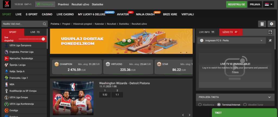Open NINJA CRASH menu item
This screenshot has height=117, width=278.
tap(145, 15)
